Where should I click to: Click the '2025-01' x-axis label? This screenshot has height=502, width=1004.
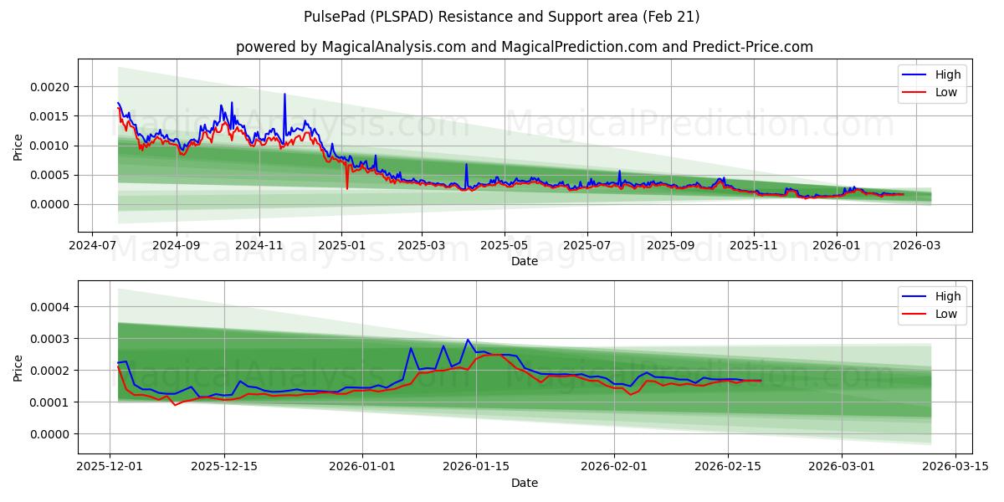point(341,247)
